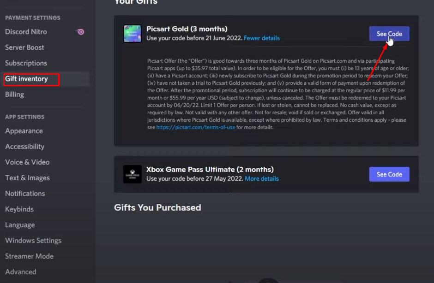This screenshot has width=434, height=283.
Task: Go to Text & Images settings
Action: coord(27,178)
